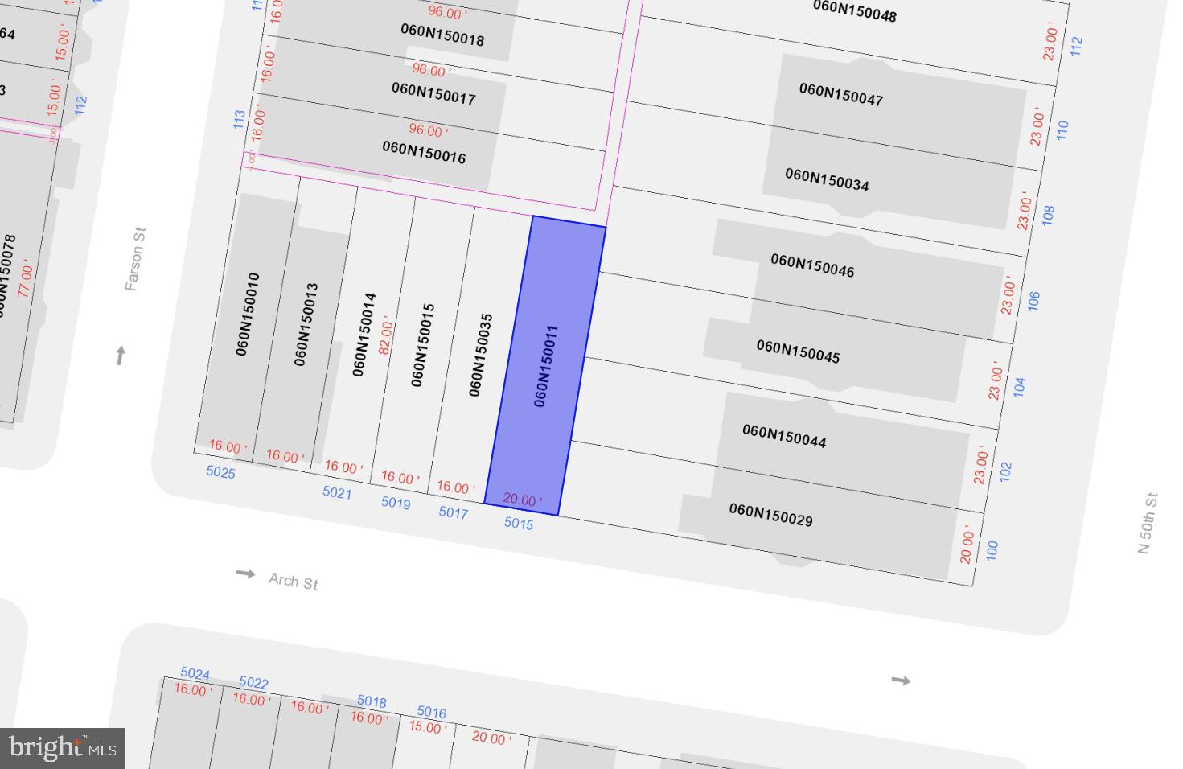Click the right-pointing arrow near the lower right

(x=901, y=681)
